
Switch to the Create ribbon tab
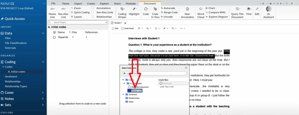click(x=91, y=4)
